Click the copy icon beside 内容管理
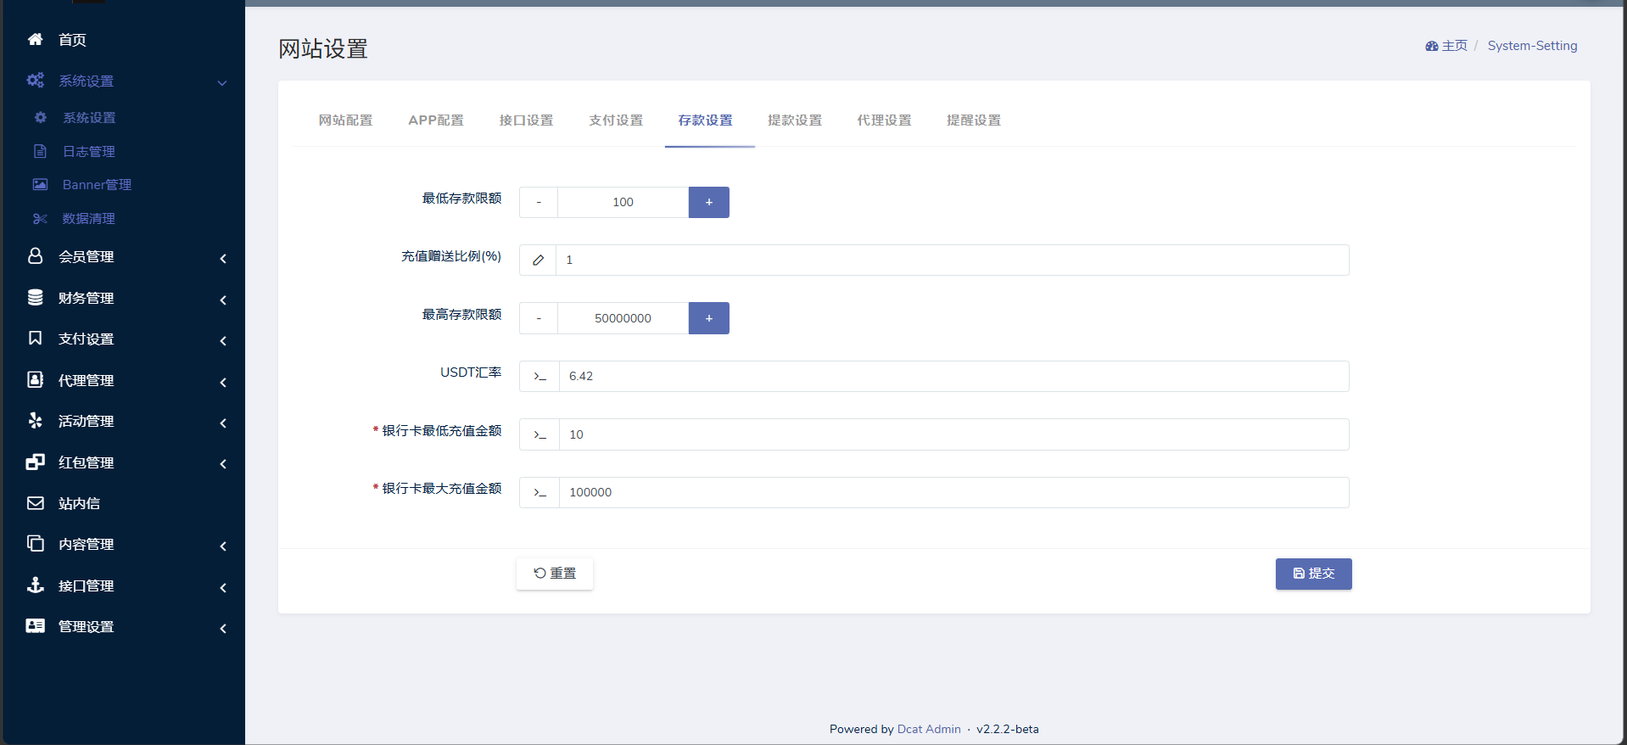 click(35, 543)
